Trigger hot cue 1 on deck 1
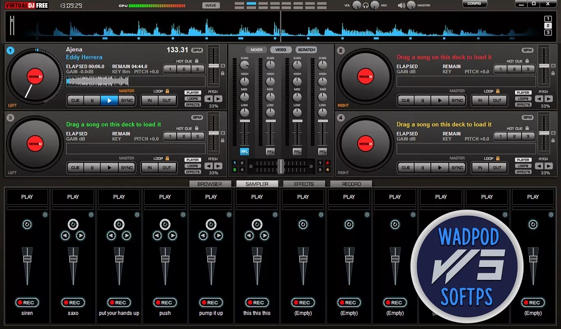The width and height of the screenshot is (561, 329). pos(170,69)
